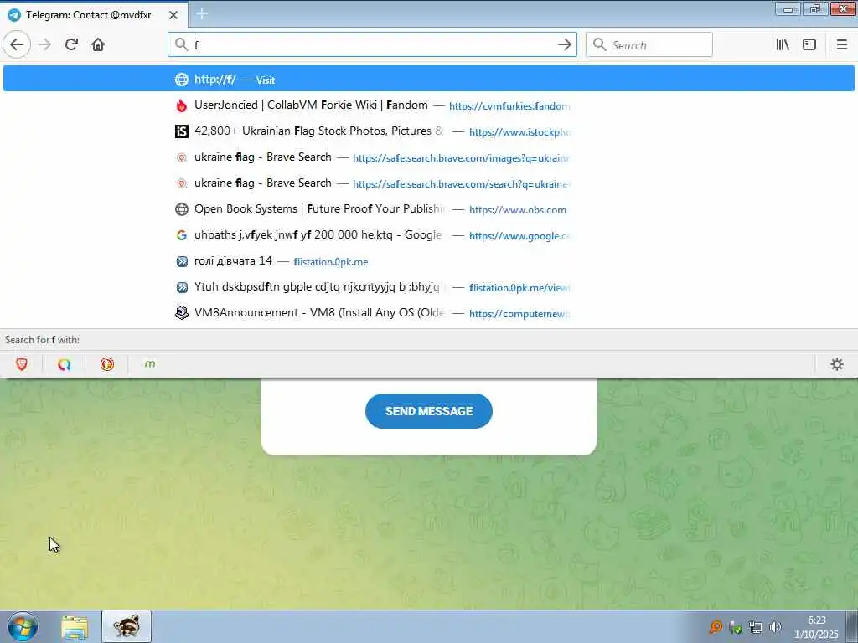Click the magnifier icon in the address bar
This screenshot has width=858, height=643.
(181, 44)
